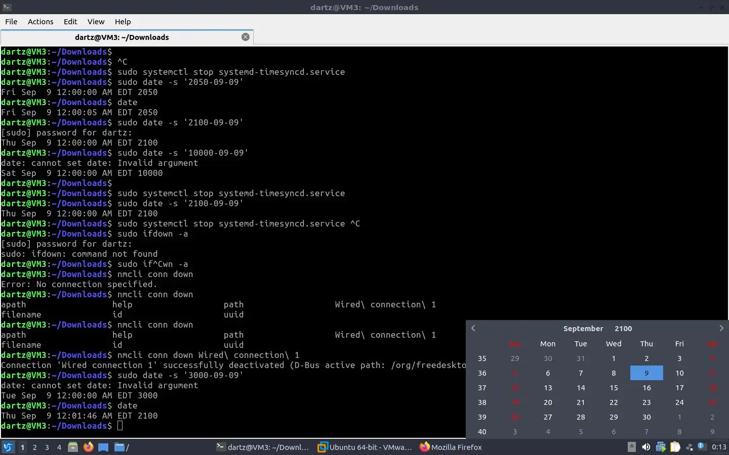The width and height of the screenshot is (729, 455).
Task: Click the 0:13 clock in the tray
Action: pos(719,447)
